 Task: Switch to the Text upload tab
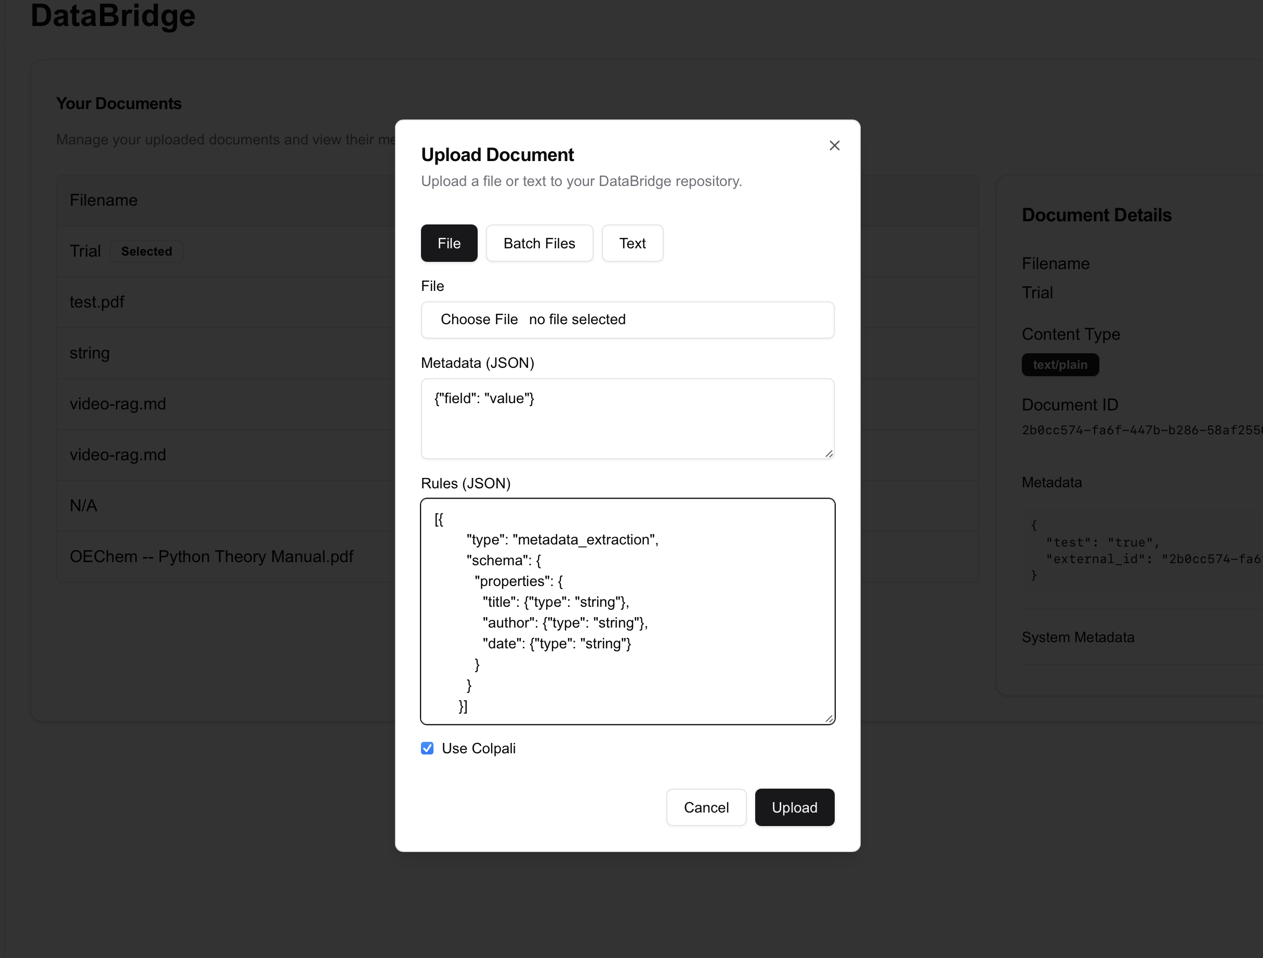point(632,243)
